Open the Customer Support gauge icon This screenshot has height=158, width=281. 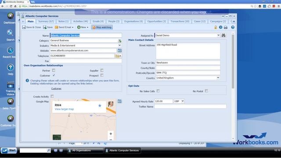pyautogui.click(x=11, y=118)
